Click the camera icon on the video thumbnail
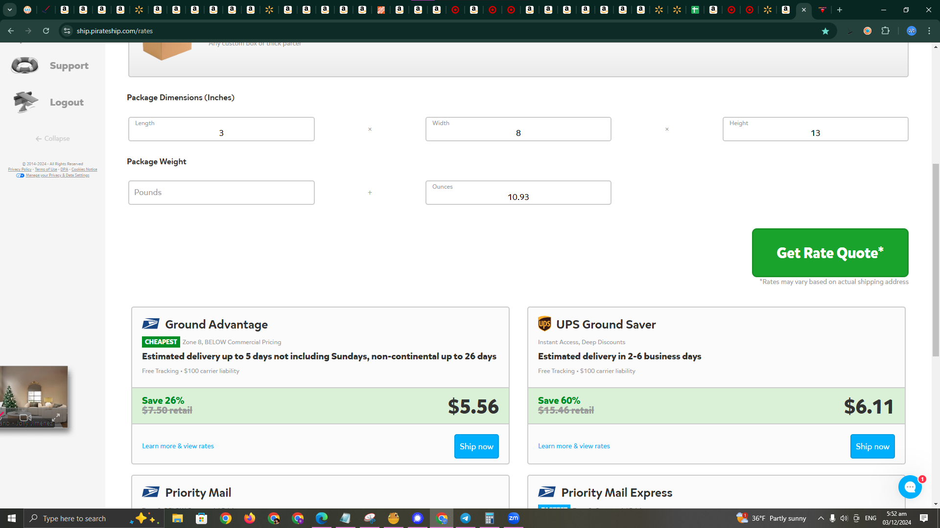Screen dimensions: 940x528 pos(25,418)
